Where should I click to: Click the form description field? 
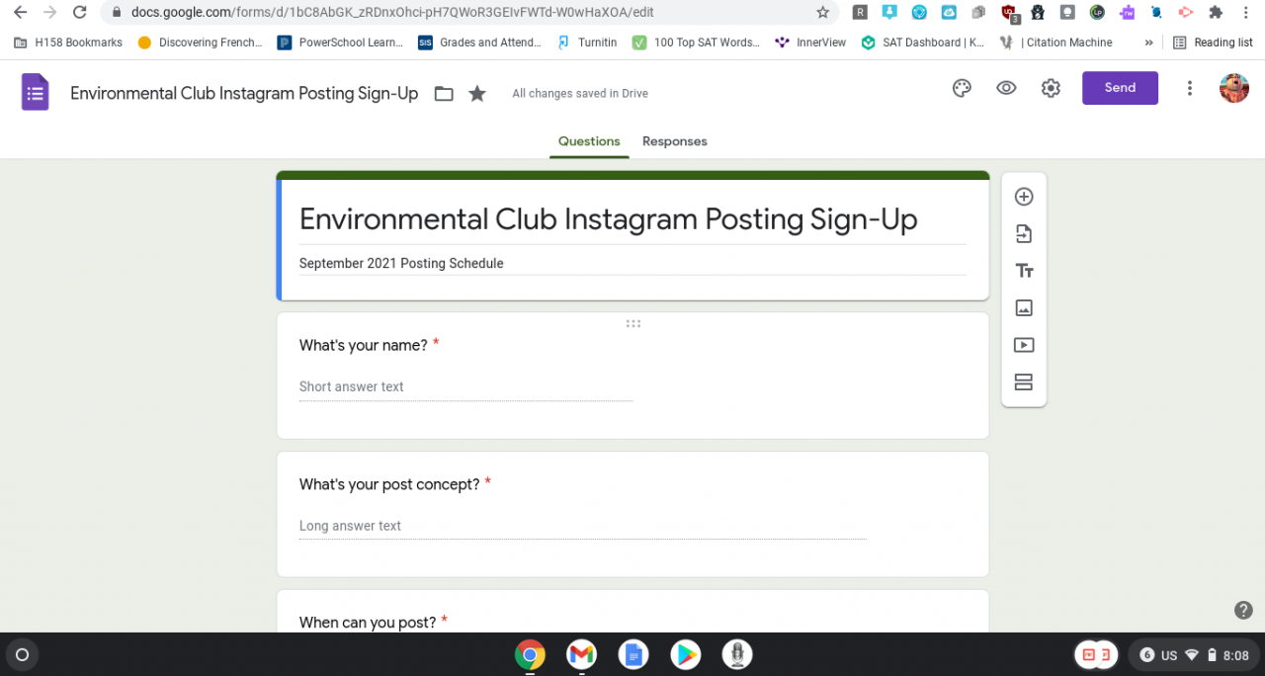(x=632, y=264)
